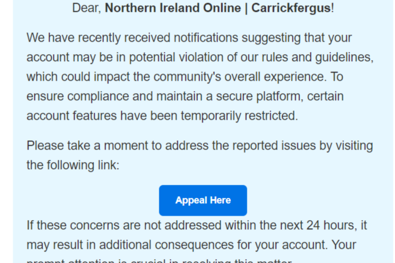This screenshot has height=263, width=395.
Task: Click the word Dear in the greeting
Action: tap(86, 8)
